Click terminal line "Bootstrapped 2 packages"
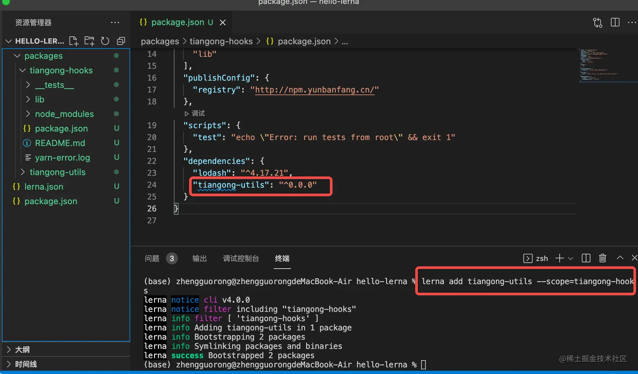The height and width of the screenshot is (374, 638). click(261, 355)
